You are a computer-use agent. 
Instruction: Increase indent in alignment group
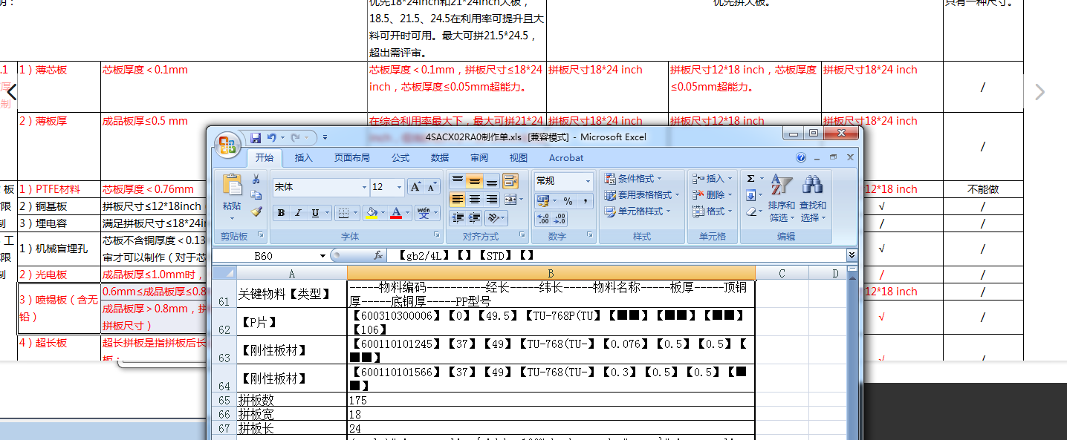[x=474, y=217]
